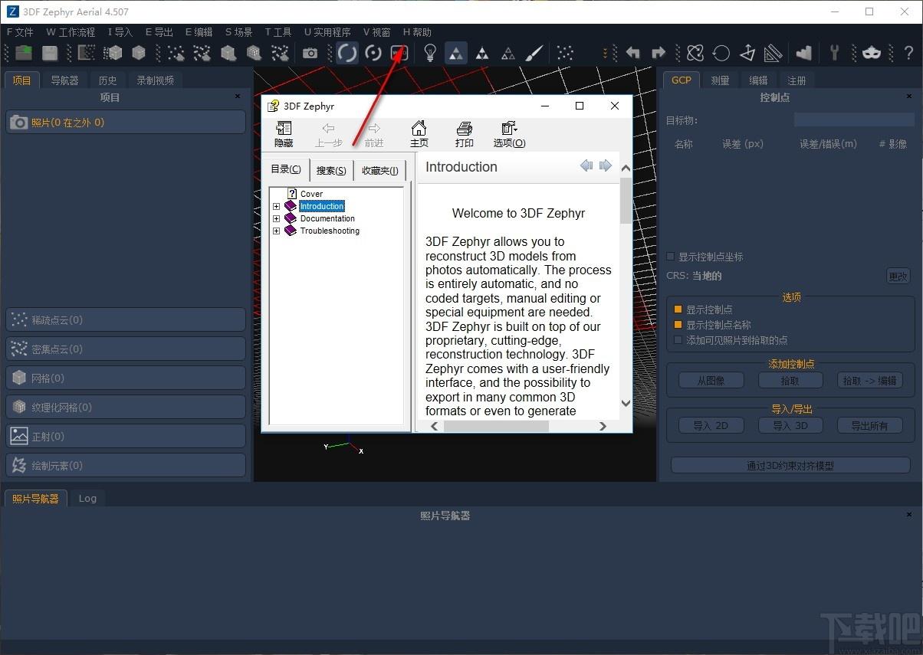Select the paintbrush tool in toolbar
923x655 pixels.
(534, 53)
